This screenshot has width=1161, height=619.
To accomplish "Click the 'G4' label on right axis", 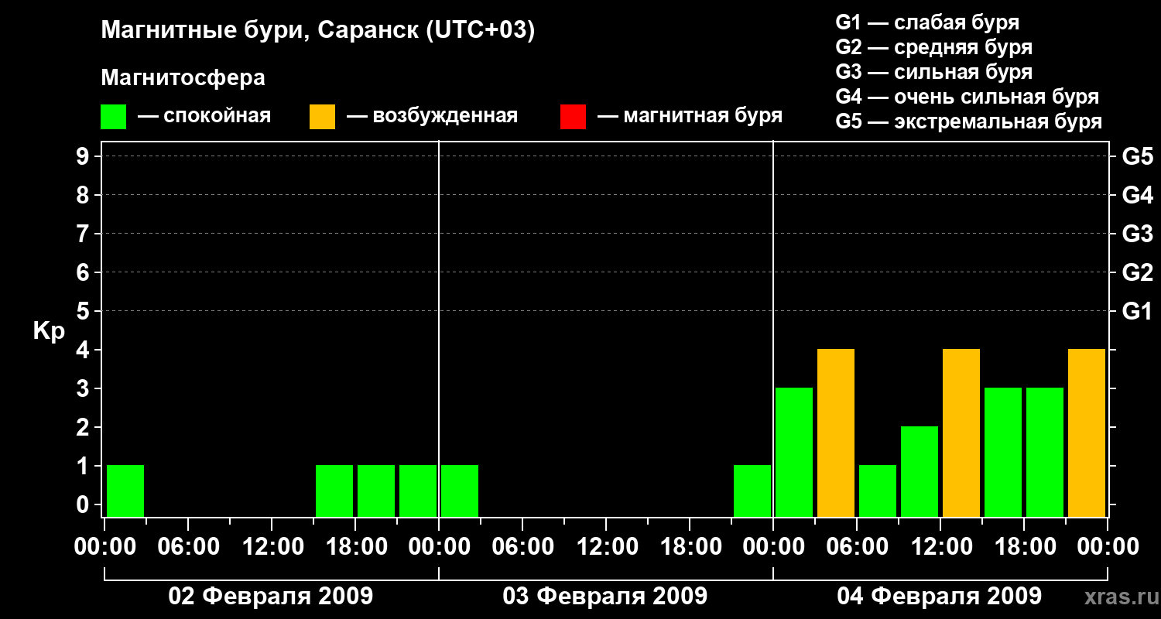I will tap(1137, 195).
